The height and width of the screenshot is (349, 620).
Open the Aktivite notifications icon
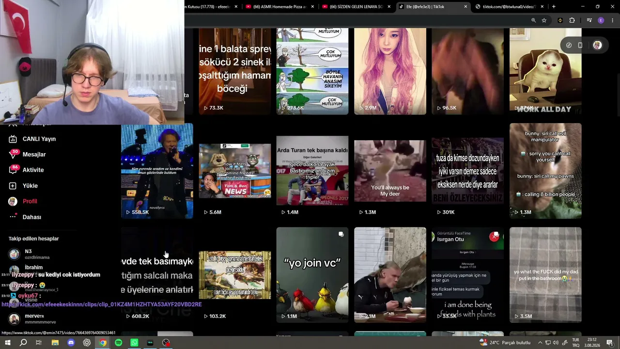click(13, 170)
